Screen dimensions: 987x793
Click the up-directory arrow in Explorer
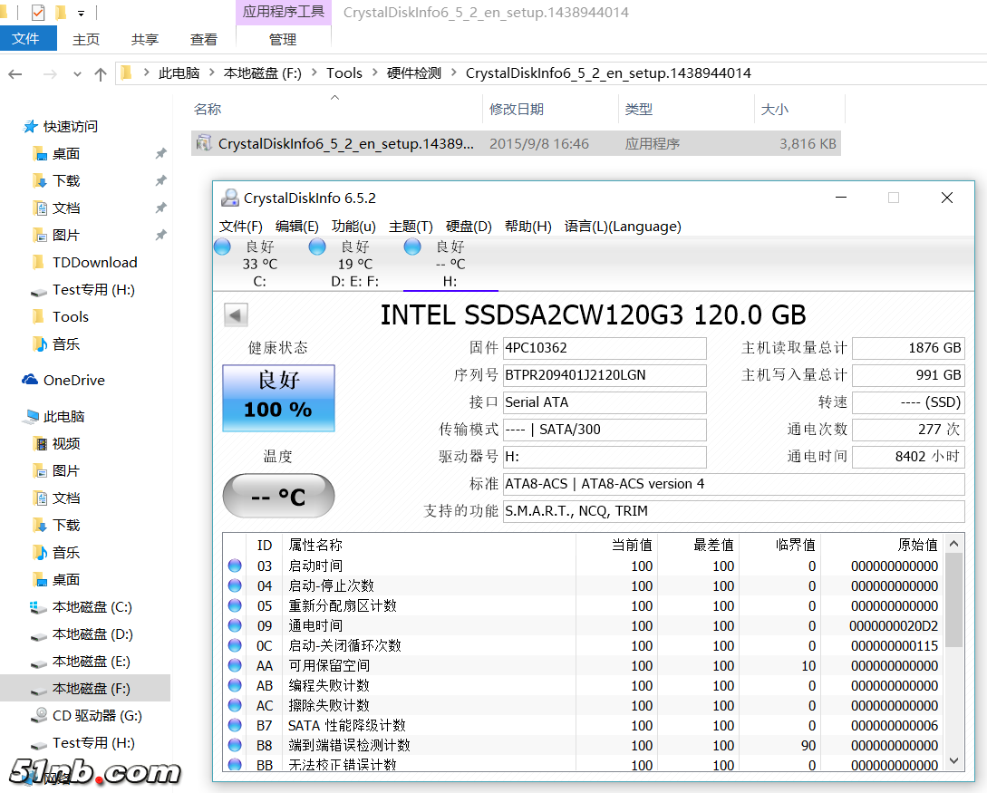101,74
